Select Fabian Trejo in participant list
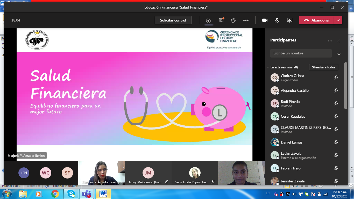 coord(291,168)
